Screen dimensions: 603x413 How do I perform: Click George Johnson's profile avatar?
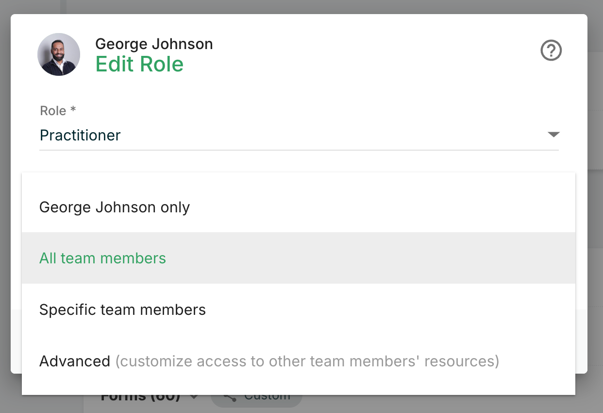click(59, 54)
